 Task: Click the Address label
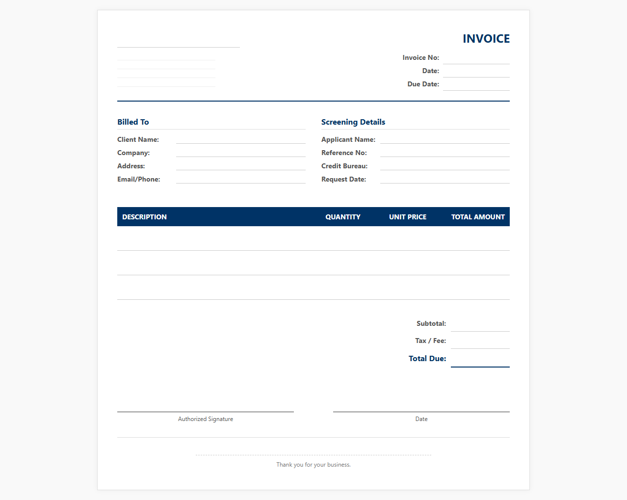[131, 166]
